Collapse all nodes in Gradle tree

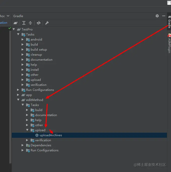(x=30, y=23)
